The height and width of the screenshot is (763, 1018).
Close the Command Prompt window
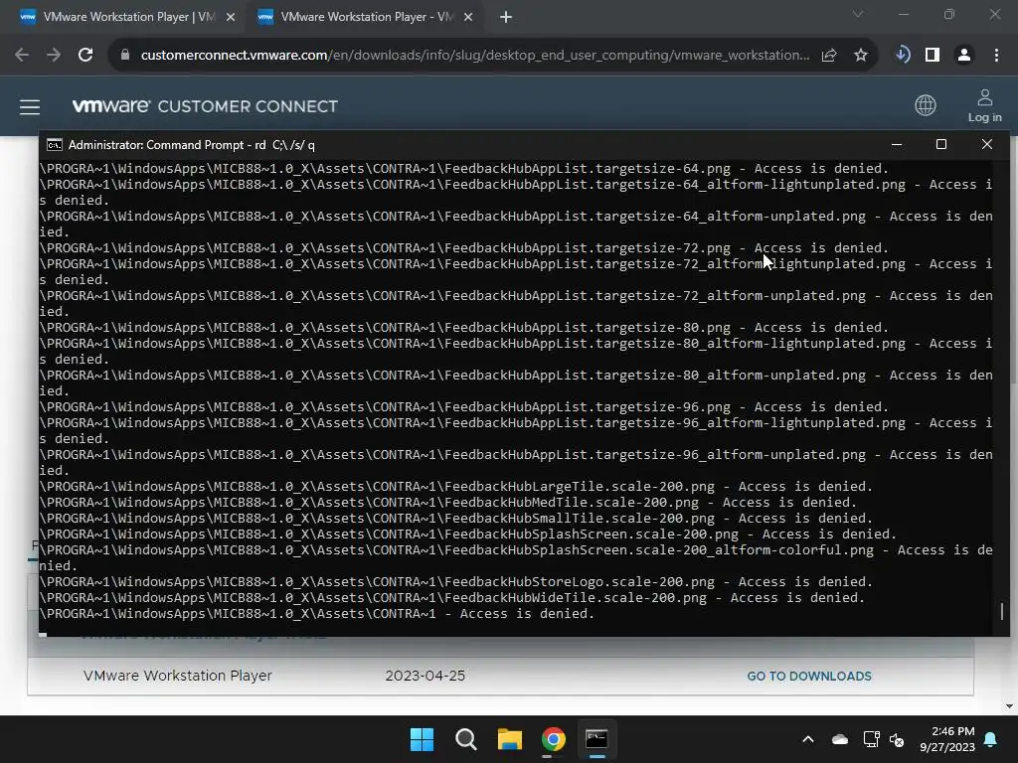987,144
